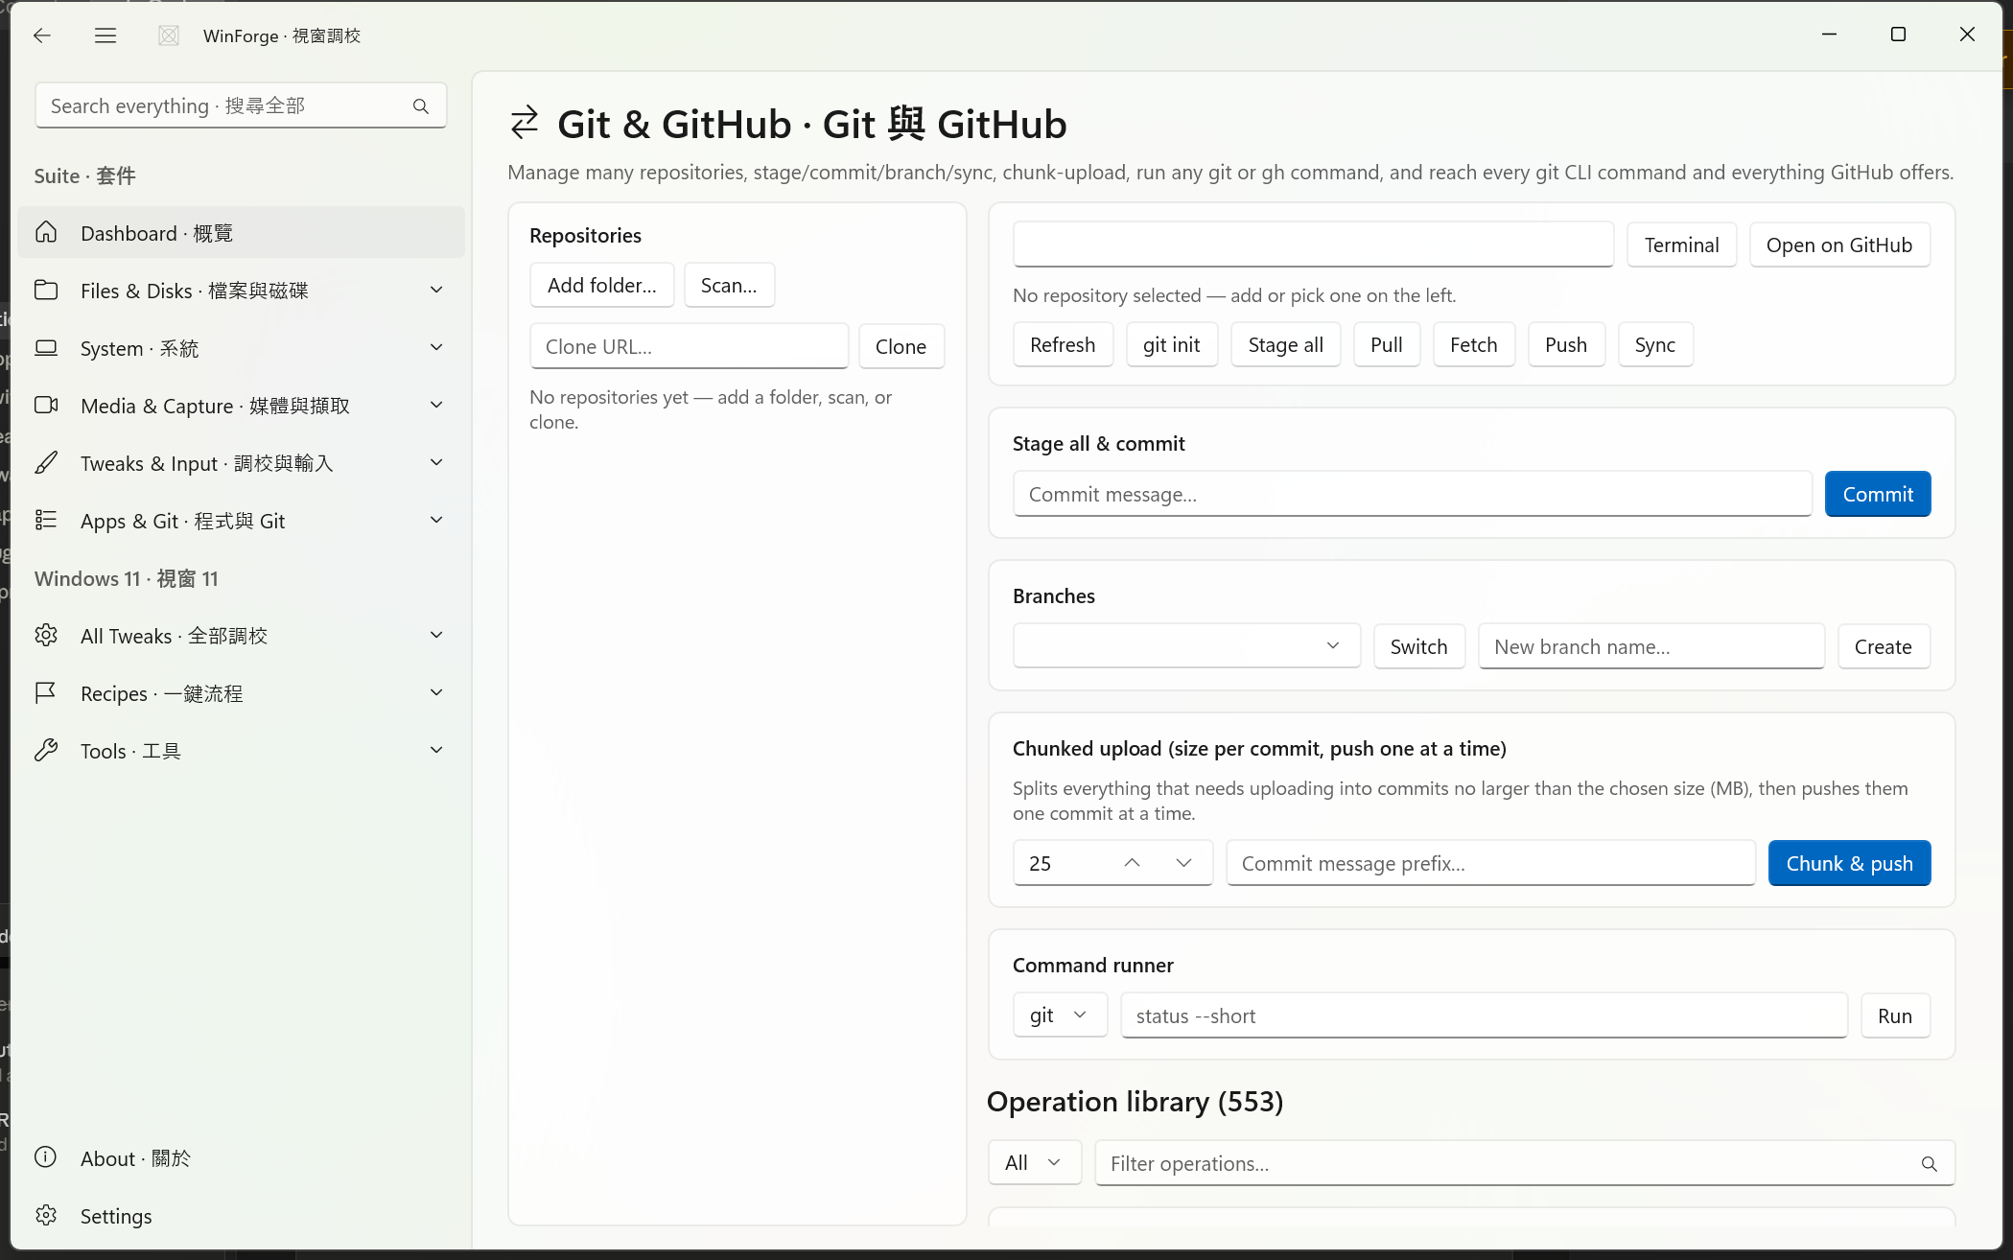Click the System laptop icon
The height and width of the screenshot is (1260, 2013).
click(x=46, y=348)
